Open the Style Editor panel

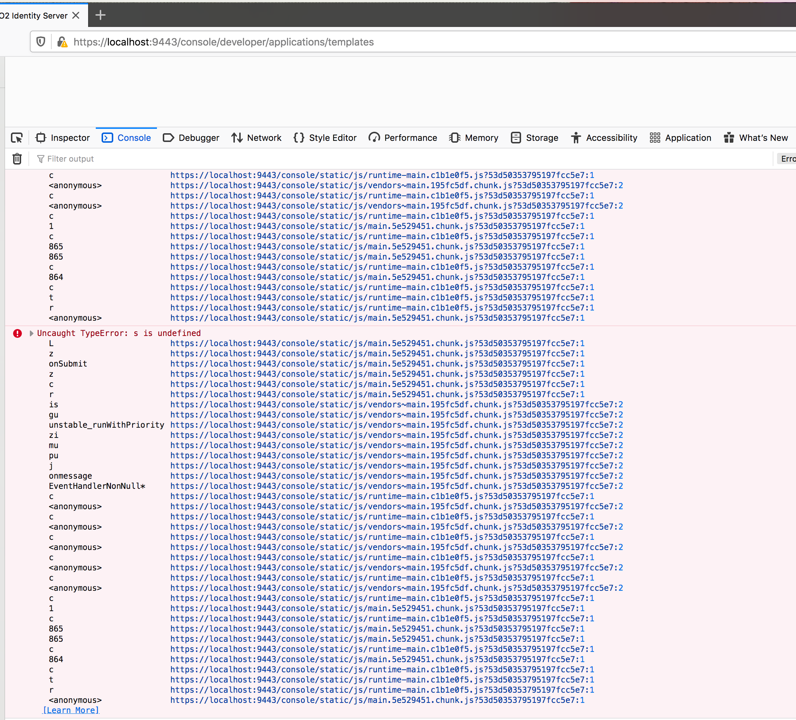[x=325, y=138]
